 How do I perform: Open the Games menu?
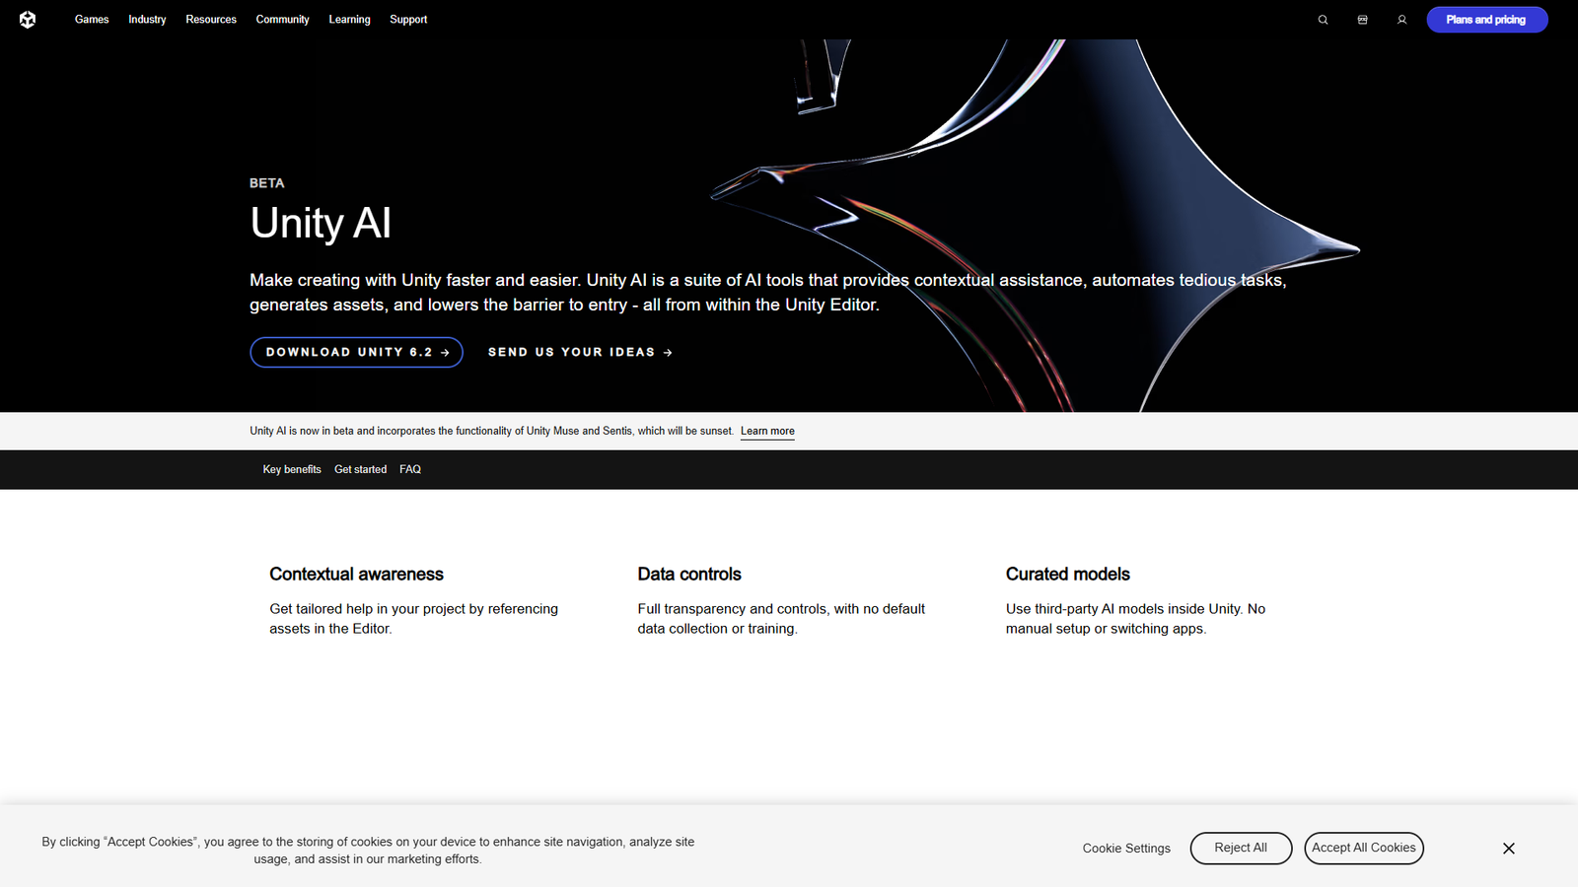coord(92,20)
